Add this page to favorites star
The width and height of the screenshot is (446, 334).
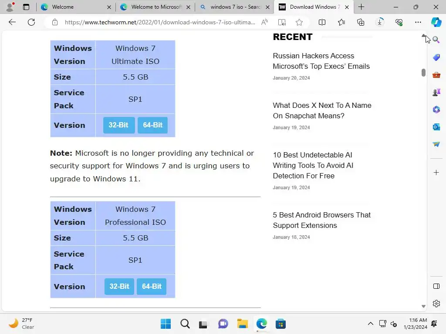click(299, 22)
